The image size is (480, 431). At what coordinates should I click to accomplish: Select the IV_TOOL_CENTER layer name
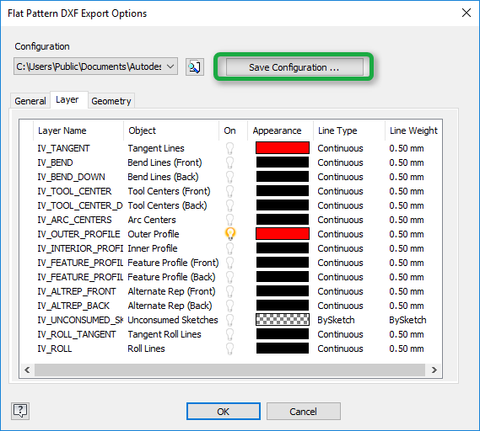coord(74,192)
